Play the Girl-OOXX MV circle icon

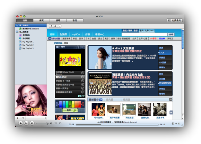[83, 77]
